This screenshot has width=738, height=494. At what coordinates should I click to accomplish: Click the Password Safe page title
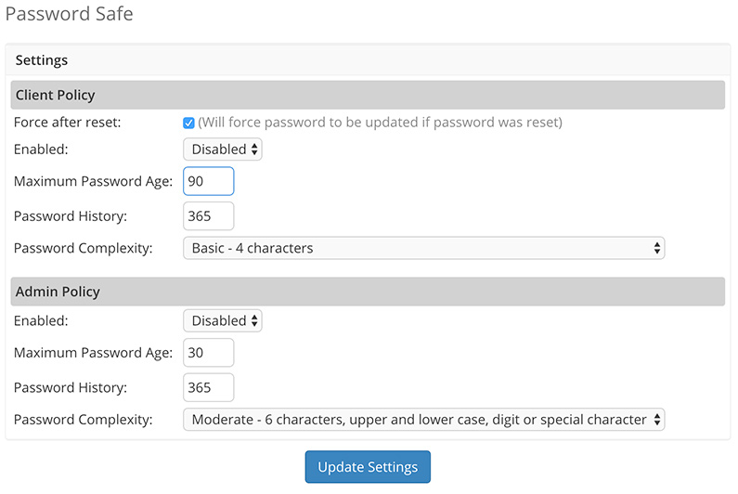click(69, 14)
